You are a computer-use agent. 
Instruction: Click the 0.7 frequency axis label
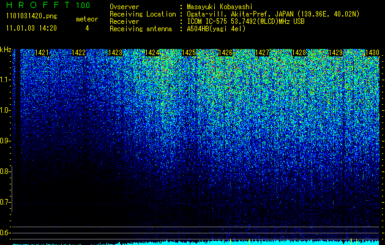tap(5, 202)
